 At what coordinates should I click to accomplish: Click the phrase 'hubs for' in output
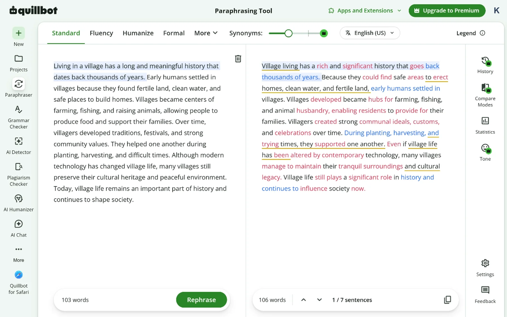(380, 99)
